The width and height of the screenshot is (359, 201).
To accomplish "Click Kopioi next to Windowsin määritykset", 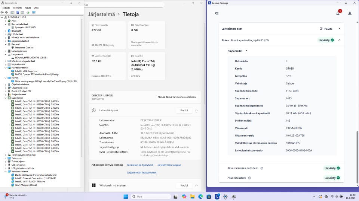I will coord(184,185).
